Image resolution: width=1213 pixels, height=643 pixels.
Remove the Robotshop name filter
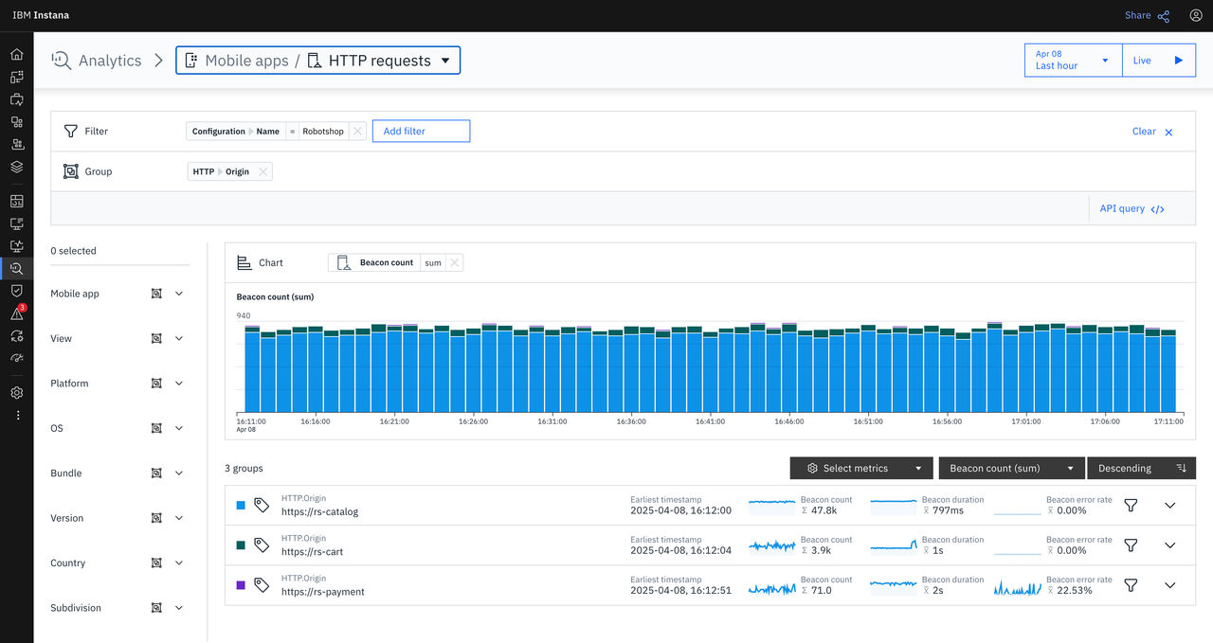[357, 132]
